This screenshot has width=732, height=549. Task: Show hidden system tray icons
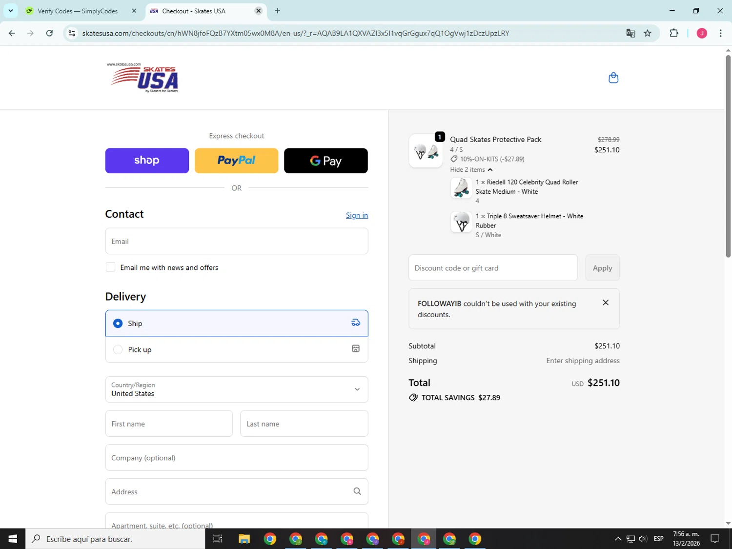618,539
